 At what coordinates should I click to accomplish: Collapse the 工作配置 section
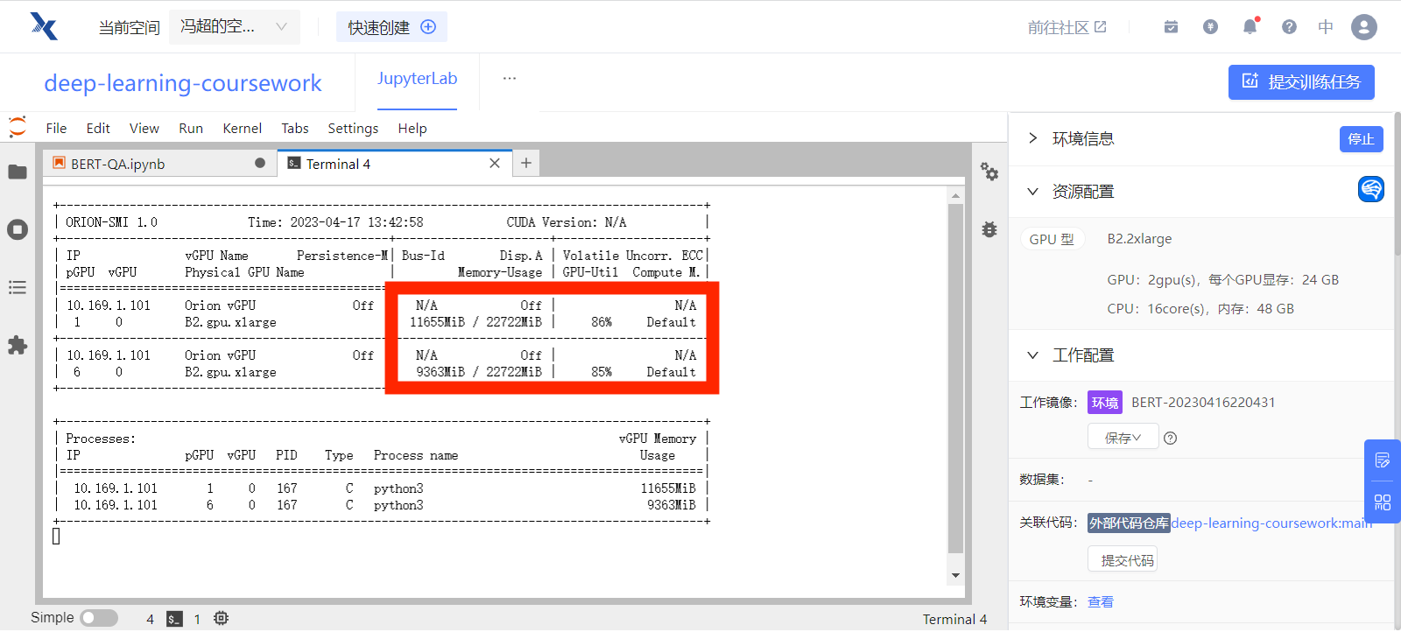click(1033, 355)
